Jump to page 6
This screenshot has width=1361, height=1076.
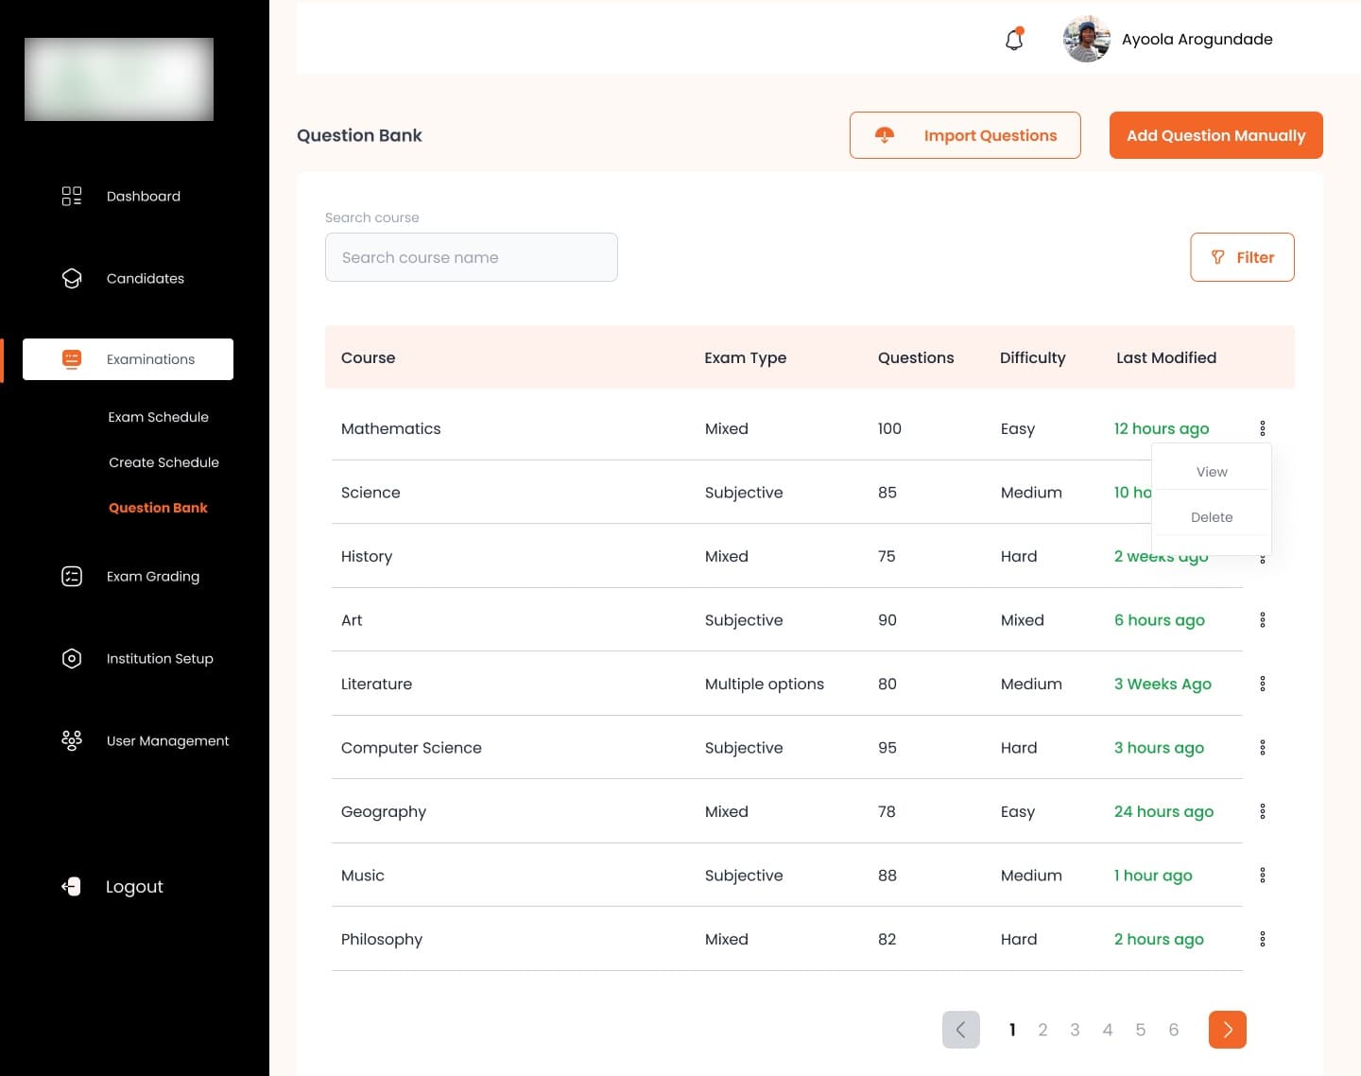pos(1174,1030)
